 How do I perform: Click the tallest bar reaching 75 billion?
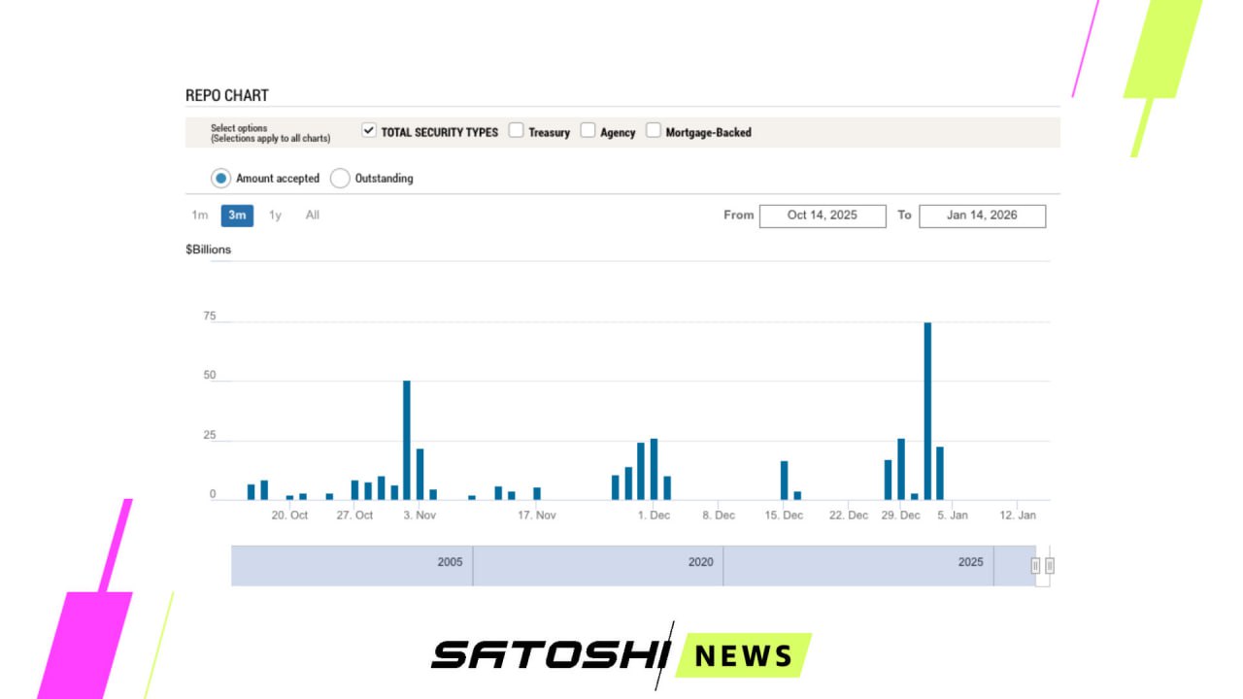pos(927,412)
